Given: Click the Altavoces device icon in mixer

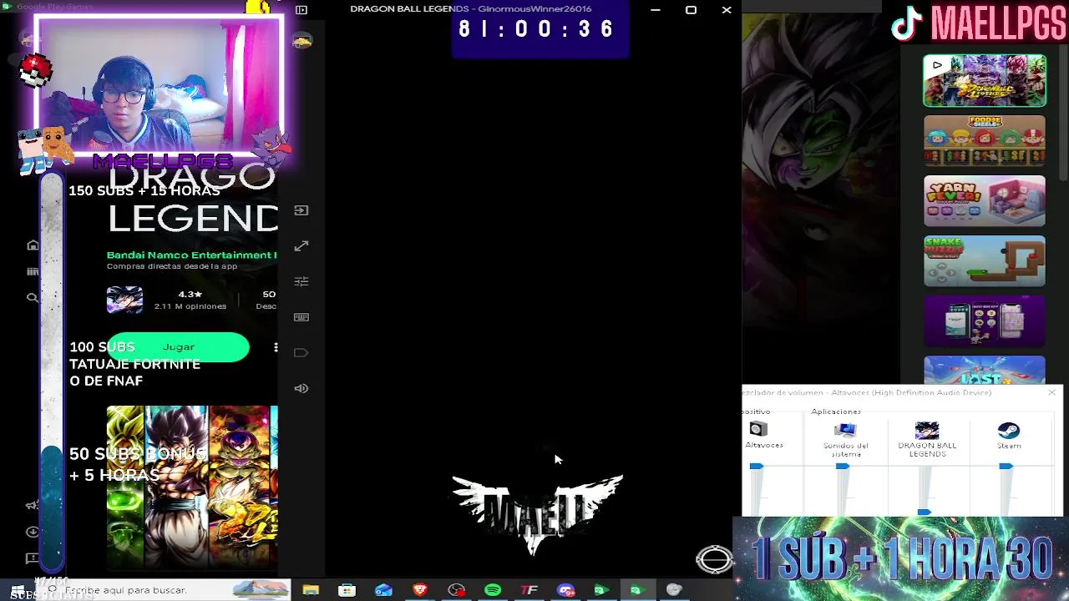Looking at the screenshot, I should [758, 430].
